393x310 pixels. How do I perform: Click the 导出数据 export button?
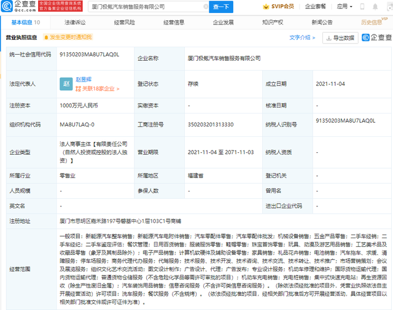click(340, 37)
